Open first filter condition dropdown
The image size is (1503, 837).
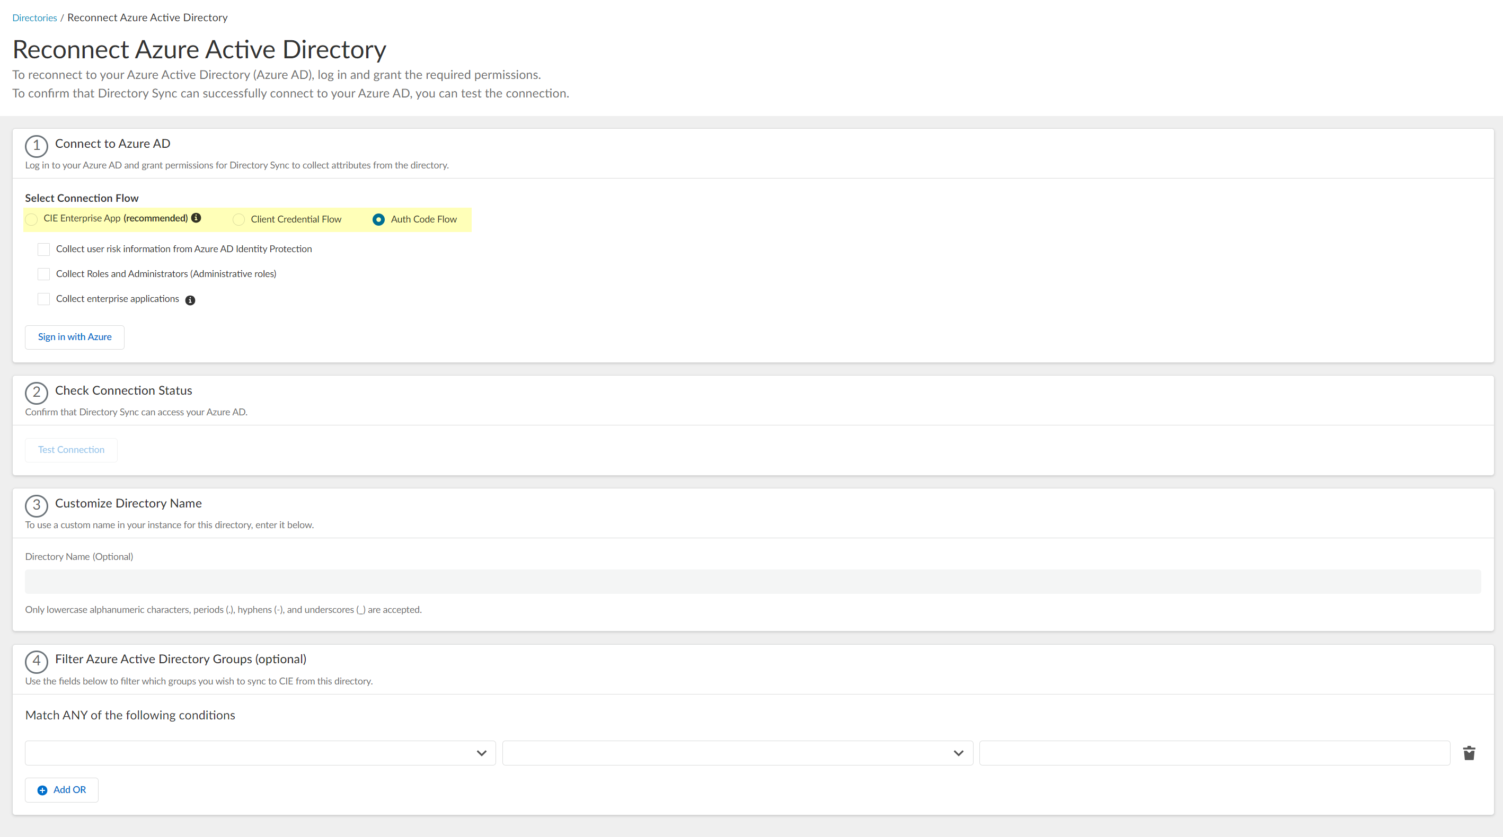(x=260, y=753)
